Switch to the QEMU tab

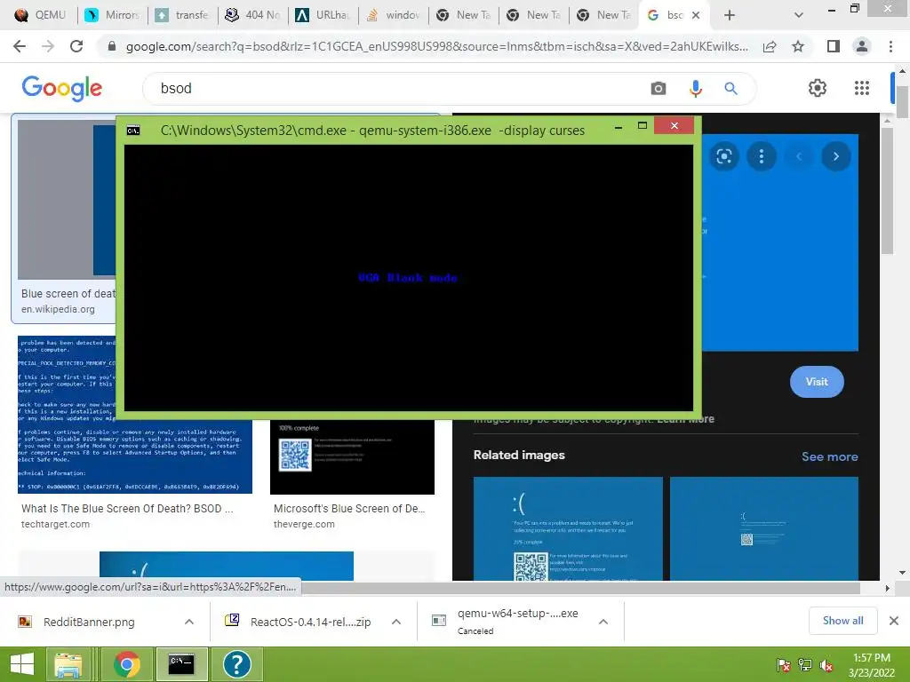41,15
